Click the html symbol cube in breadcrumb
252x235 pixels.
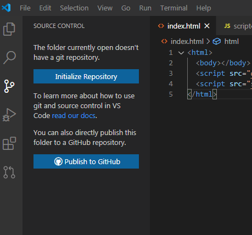[217, 41]
